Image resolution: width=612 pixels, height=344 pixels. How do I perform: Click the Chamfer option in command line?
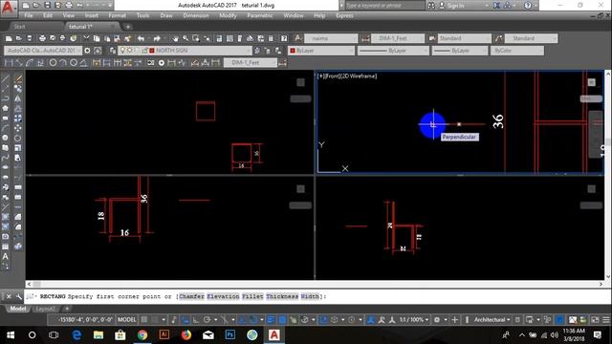[191, 296]
